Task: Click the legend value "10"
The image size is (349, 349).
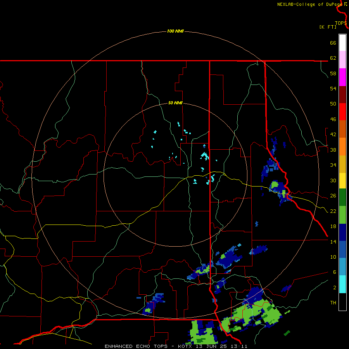Action: coord(333,257)
